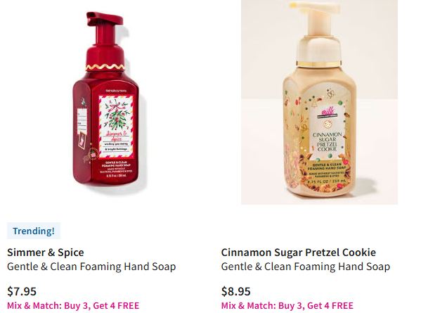Open Mix & Match offer under $7.95
Image resolution: width=421 pixels, height=313 pixels.
click(x=73, y=305)
